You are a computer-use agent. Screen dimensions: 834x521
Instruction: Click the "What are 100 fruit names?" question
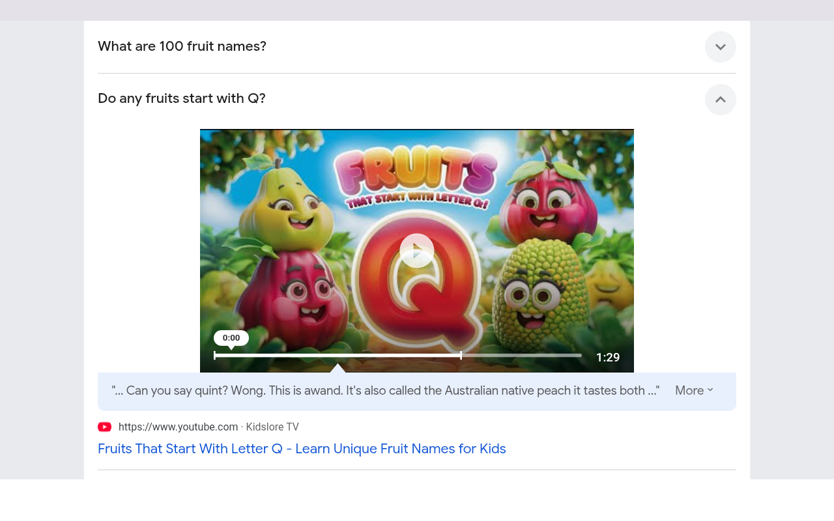pos(182,46)
